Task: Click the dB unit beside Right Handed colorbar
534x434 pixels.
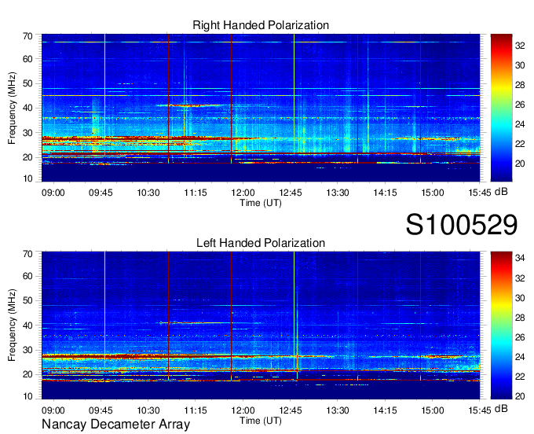Action: pyautogui.click(x=501, y=192)
